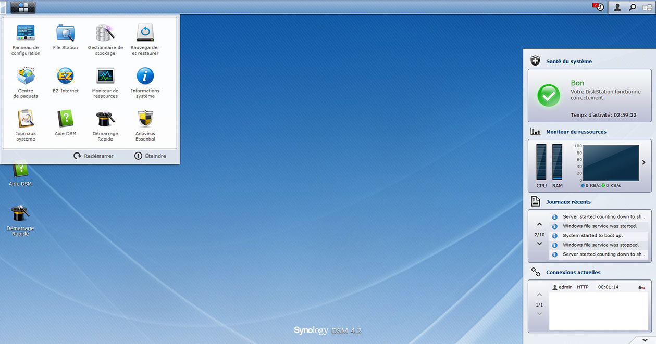Image resolution: width=656 pixels, height=344 pixels.
Task: Click Santé du système widget title
Action: 569,61
